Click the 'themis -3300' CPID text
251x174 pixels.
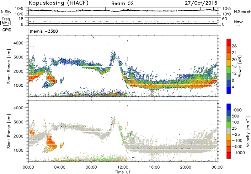44,31
